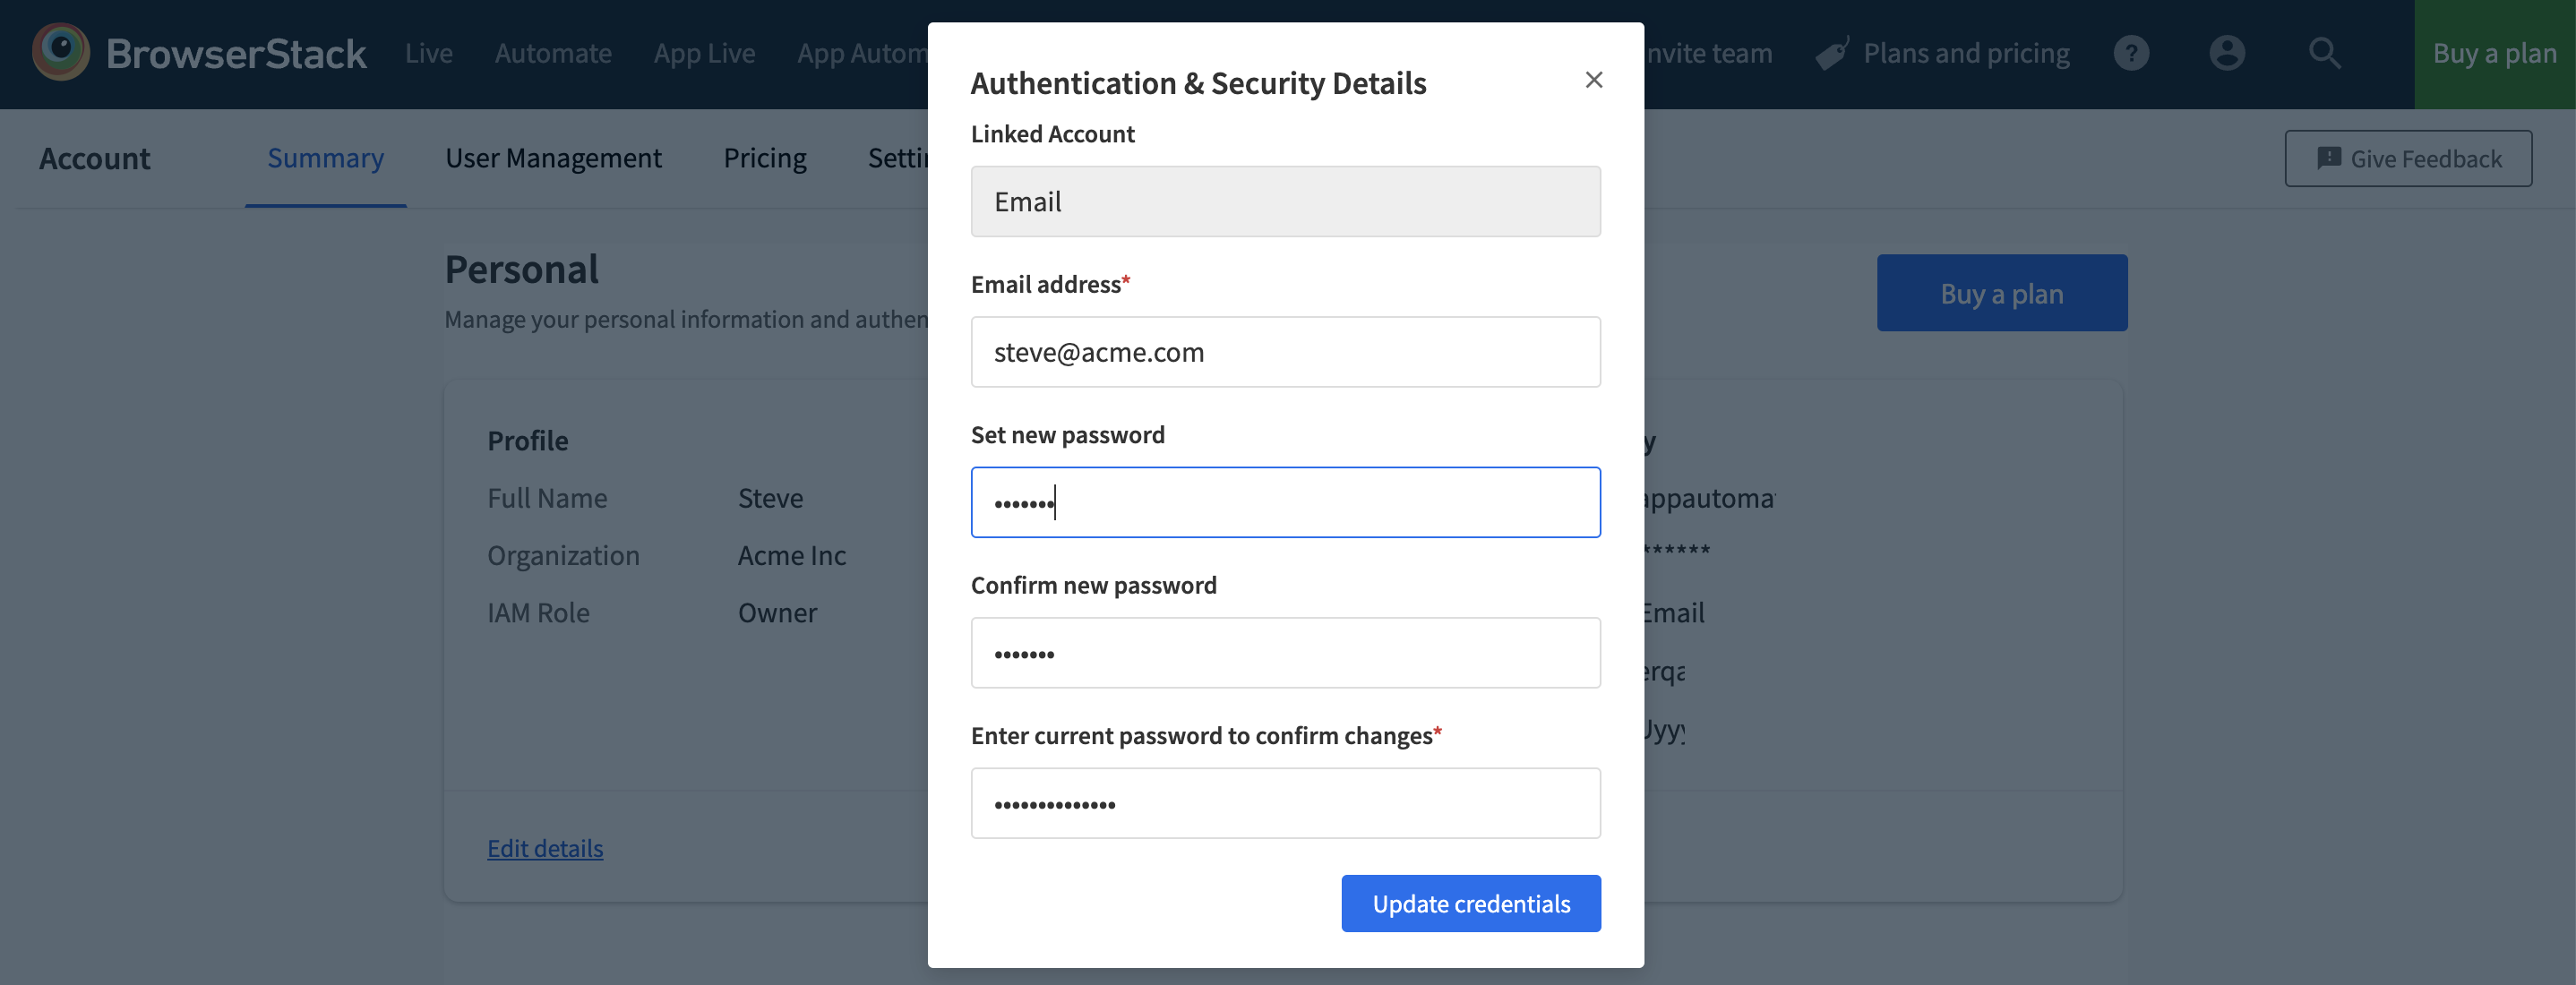Open the Linked Account Email dropdown

pyautogui.click(x=1285, y=202)
